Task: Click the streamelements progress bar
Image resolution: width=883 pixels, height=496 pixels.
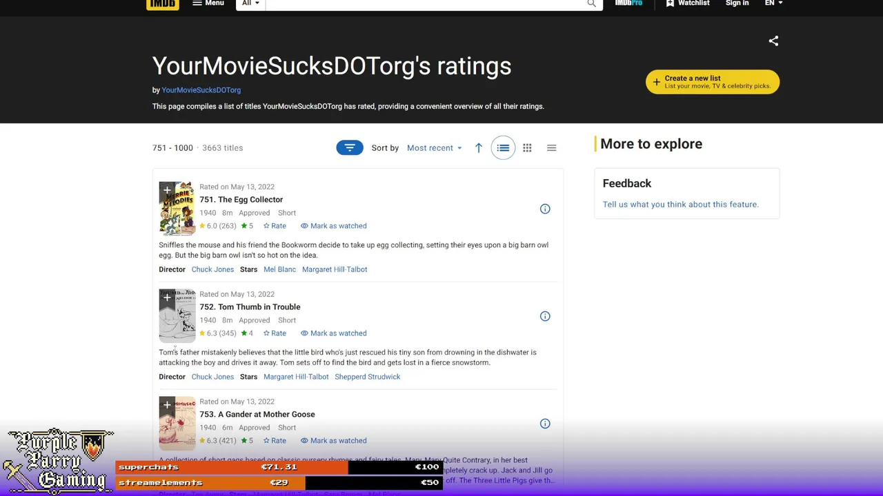Action: (279, 483)
